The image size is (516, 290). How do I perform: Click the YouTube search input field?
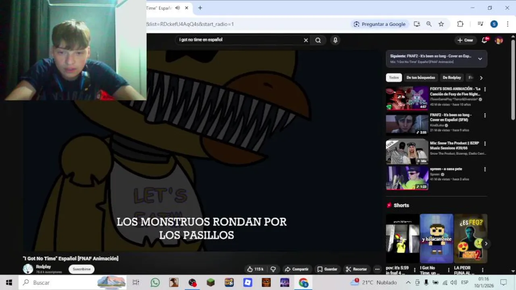point(240,40)
